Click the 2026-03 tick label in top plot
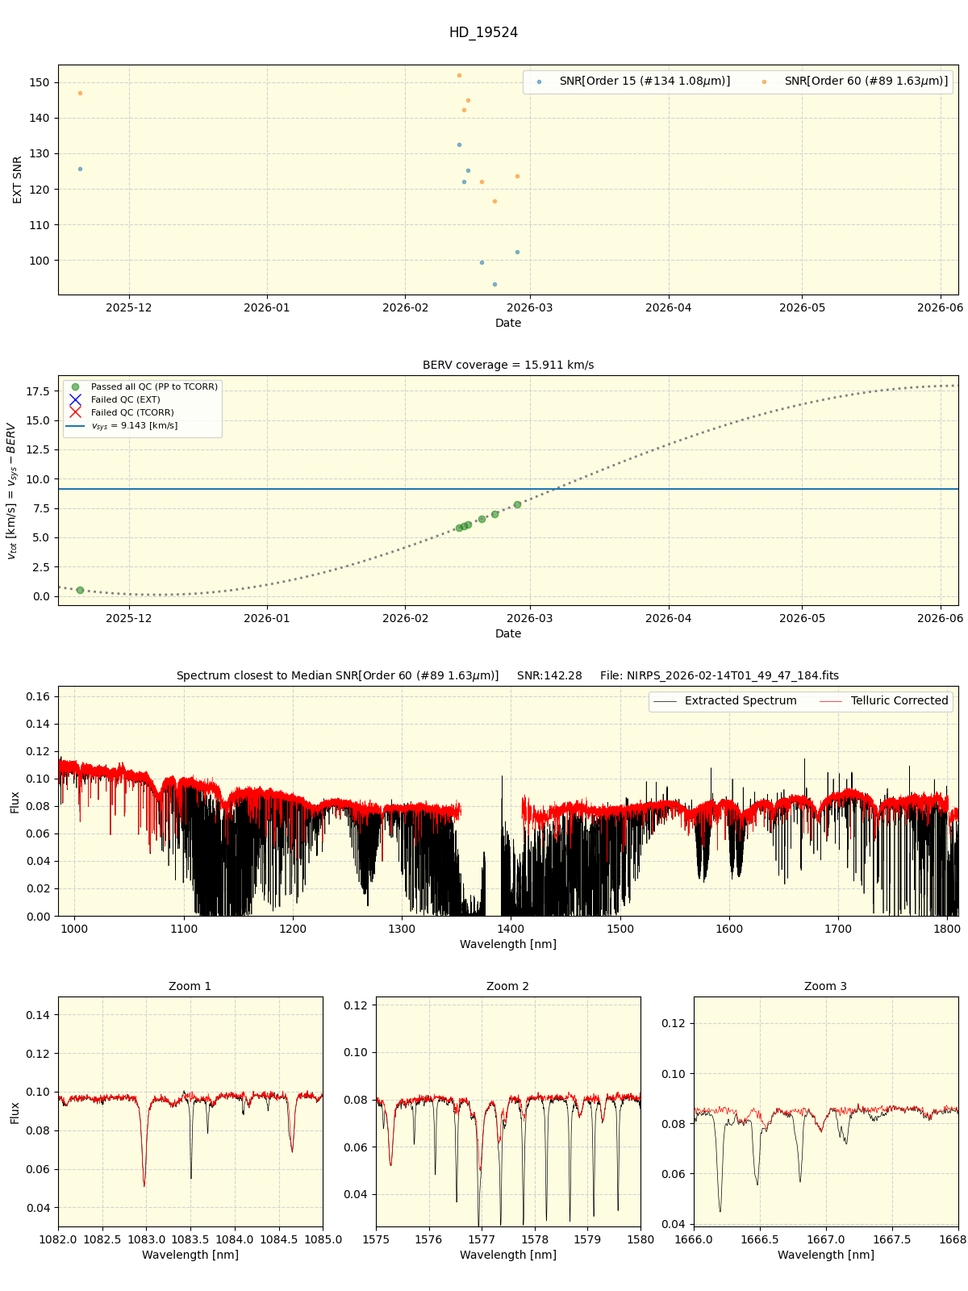Image resolution: width=968 pixels, height=1291 pixels. [530, 307]
